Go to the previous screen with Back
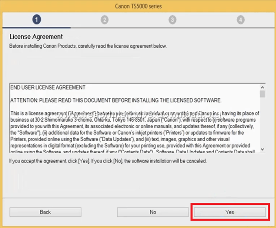Image resolution: width=276 pixels, height=228 pixels. click(46, 212)
